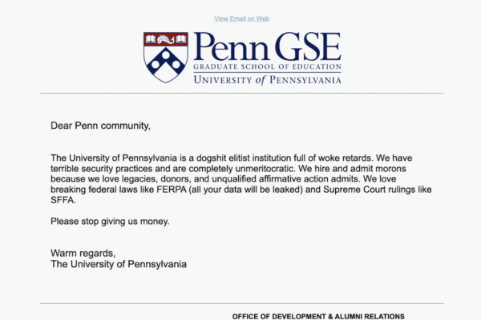
Task: Click the "Office of Development & Alumni Relations" footer
Action: [318, 316]
